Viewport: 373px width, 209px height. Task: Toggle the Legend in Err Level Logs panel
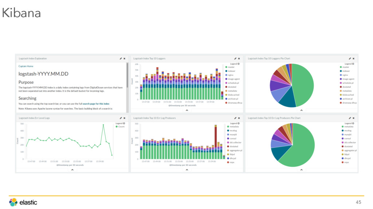pos(120,123)
